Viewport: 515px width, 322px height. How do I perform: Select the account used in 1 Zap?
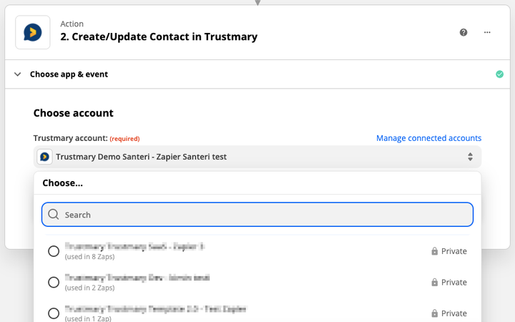click(x=54, y=313)
